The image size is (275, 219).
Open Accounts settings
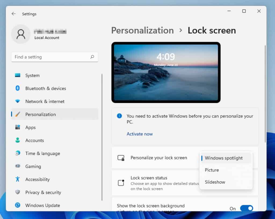coord(55,140)
